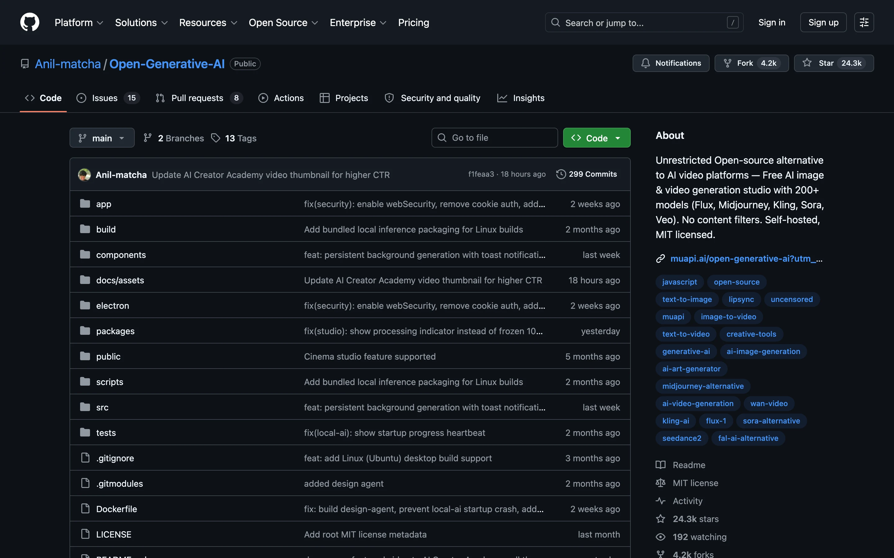Screen dimensions: 894x558
Task: Click the MIT license scale icon
Action: 661,483
